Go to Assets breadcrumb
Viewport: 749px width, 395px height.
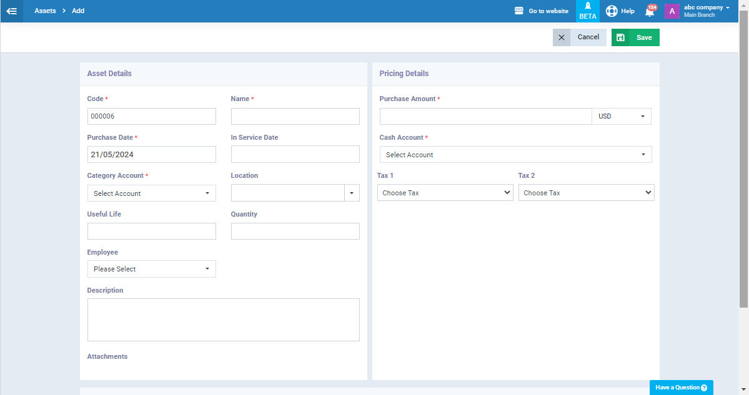click(45, 11)
